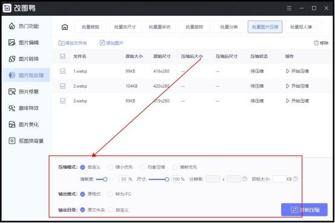Select 缩小优先 compression mode
The image size is (335, 223).
pyautogui.click(x=110, y=167)
